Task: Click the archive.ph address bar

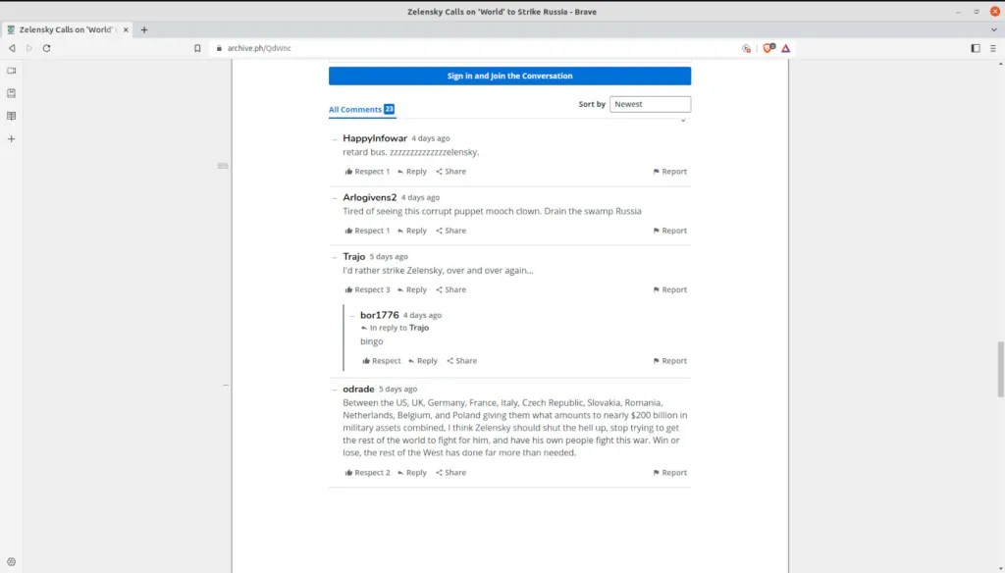Action: pos(471,48)
